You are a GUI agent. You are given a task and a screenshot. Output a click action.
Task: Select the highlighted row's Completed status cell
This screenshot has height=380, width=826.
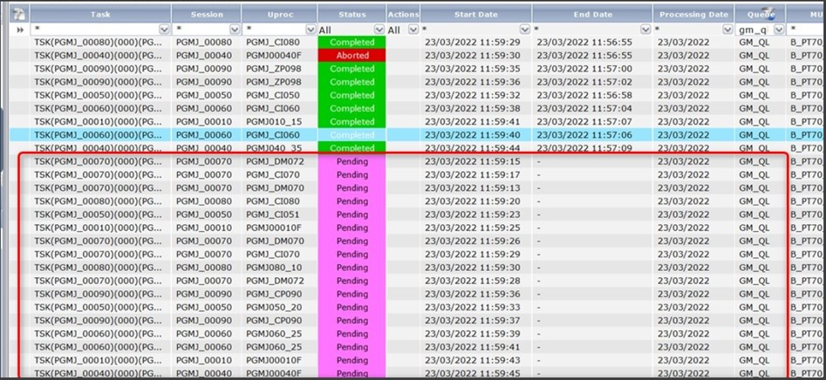[x=352, y=135]
